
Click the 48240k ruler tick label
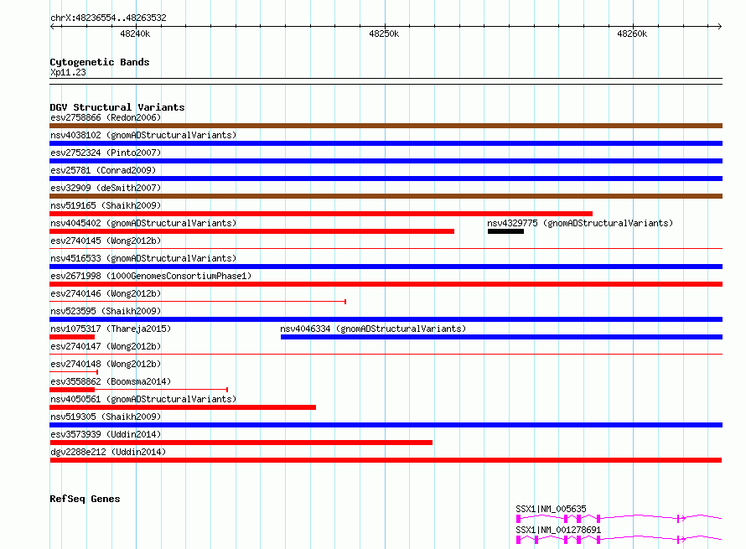coord(135,34)
